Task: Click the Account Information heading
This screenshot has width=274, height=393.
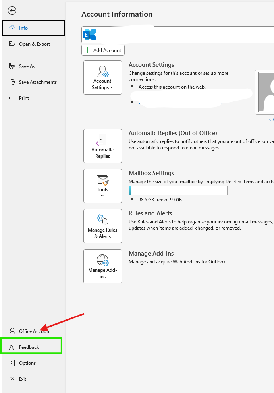Action: [x=117, y=14]
